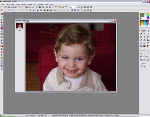Open the Filtre menu
Image resolution: width=150 pixels, height=117 pixels.
[x=35, y=4]
